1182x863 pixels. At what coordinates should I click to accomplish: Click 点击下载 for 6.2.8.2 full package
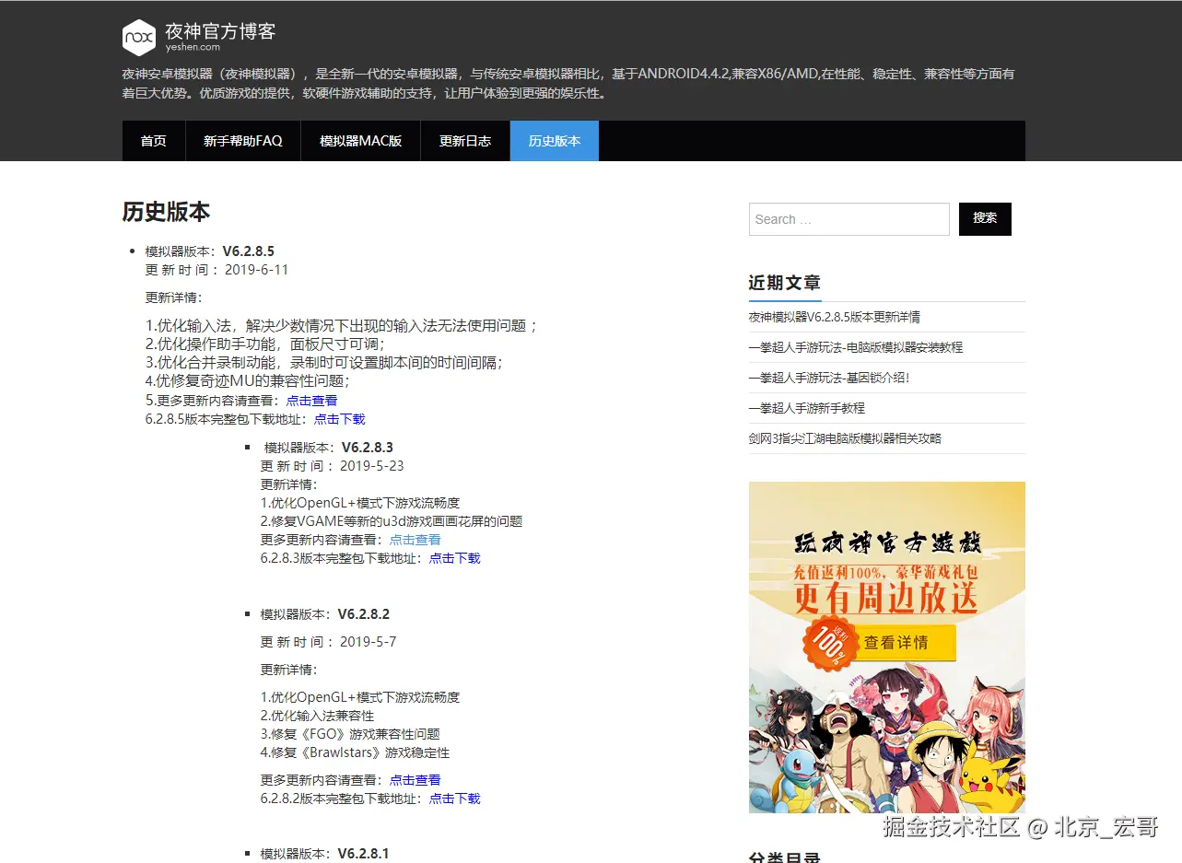point(454,799)
